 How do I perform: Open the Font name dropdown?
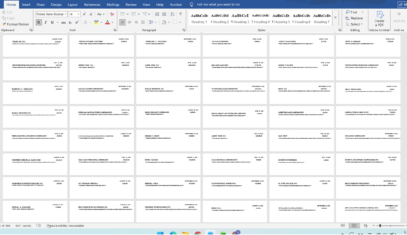point(66,14)
